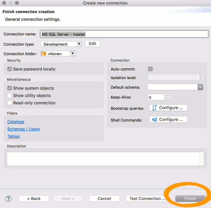This screenshot has height=208, width=211.
Task: Configure Shell Commands
Action: coord(168,119)
